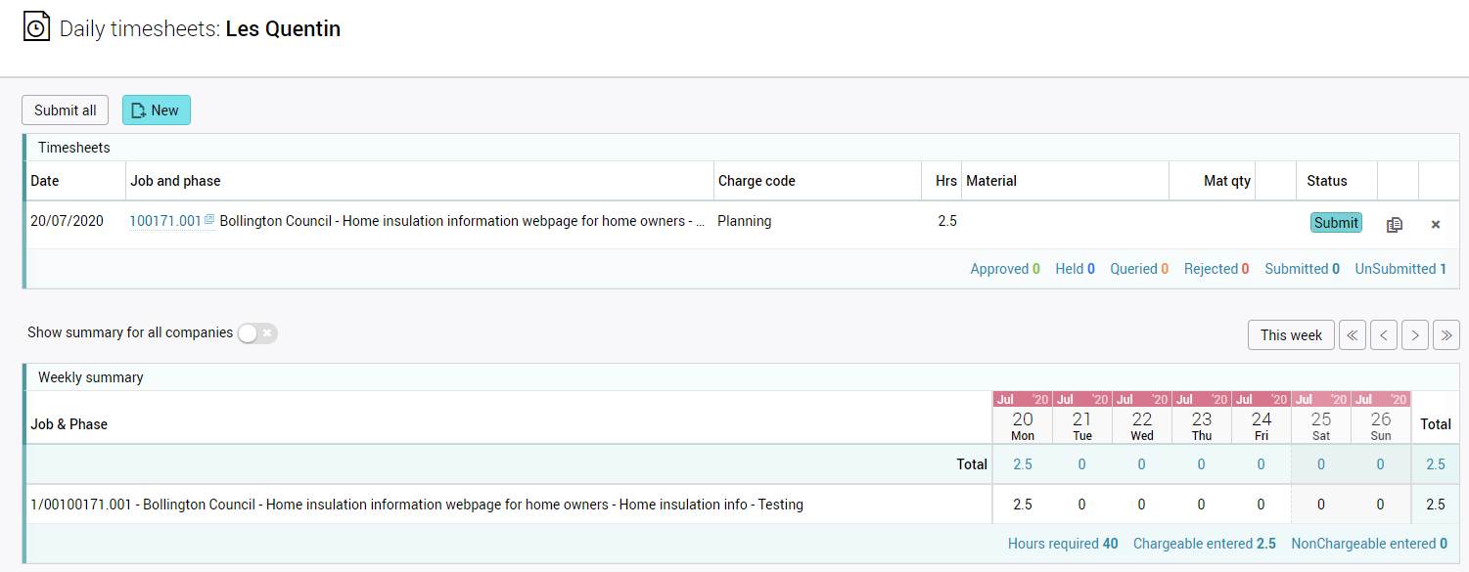Go to next week with right chevron
The image size is (1469, 572).
click(1415, 335)
